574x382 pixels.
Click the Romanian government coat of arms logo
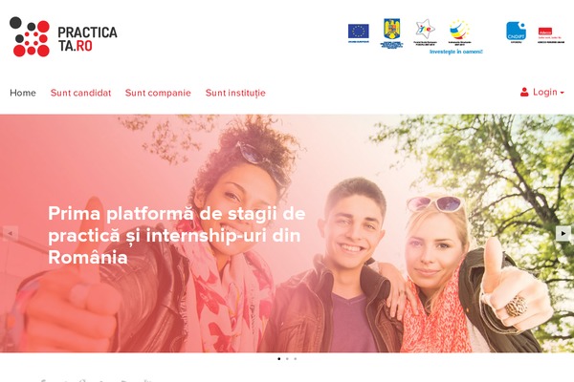click(391, 32)
